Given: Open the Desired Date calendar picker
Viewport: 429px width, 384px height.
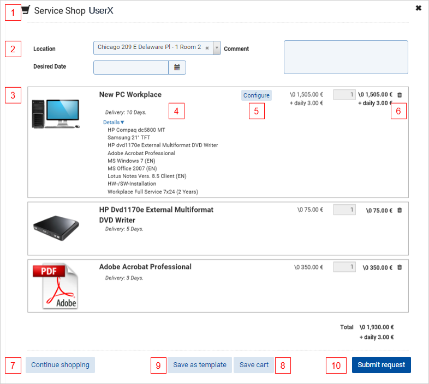Looking at the screenshot, I should pyautogui.click(x=177, y=68).
